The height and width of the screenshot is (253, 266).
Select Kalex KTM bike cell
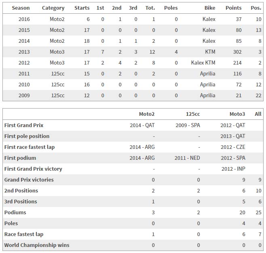(x=203, y=63)
